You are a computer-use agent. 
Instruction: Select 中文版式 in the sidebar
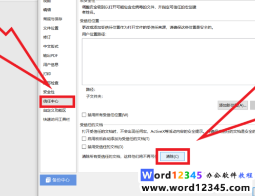click(x=51, y=46)
